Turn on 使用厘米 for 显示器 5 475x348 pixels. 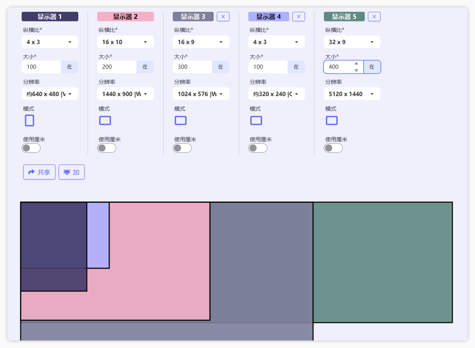[333, 148]
